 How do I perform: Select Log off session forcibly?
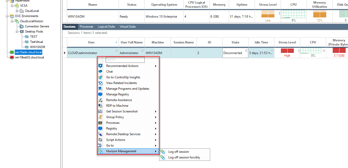184,157
